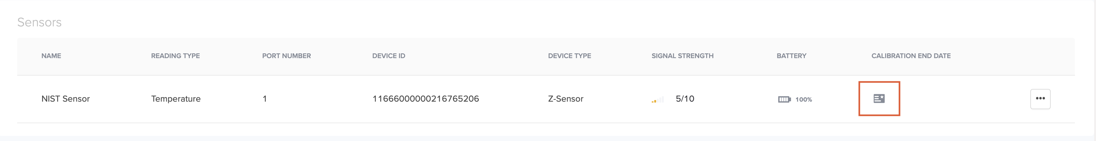The height and width of the screenshot is (141, 1096).
Task: Click the SIGNAL STRENGTH column header
Action: point(682,56)
